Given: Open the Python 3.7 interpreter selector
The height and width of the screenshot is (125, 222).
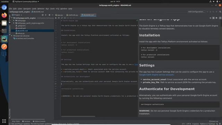Looking at the screenshot, I should click(x=207, y=124).
